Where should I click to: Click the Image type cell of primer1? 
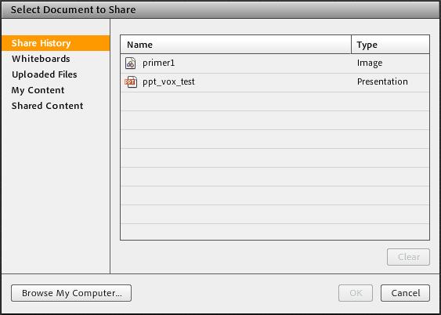coord(370,63)
